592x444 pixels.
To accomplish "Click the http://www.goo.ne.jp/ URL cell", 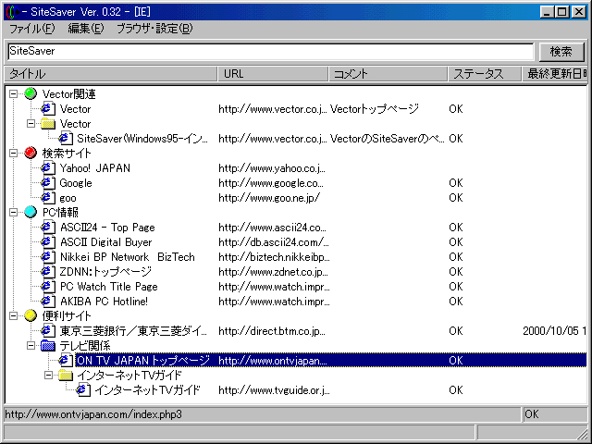I will pyautogui.click(x=269, y=197).
